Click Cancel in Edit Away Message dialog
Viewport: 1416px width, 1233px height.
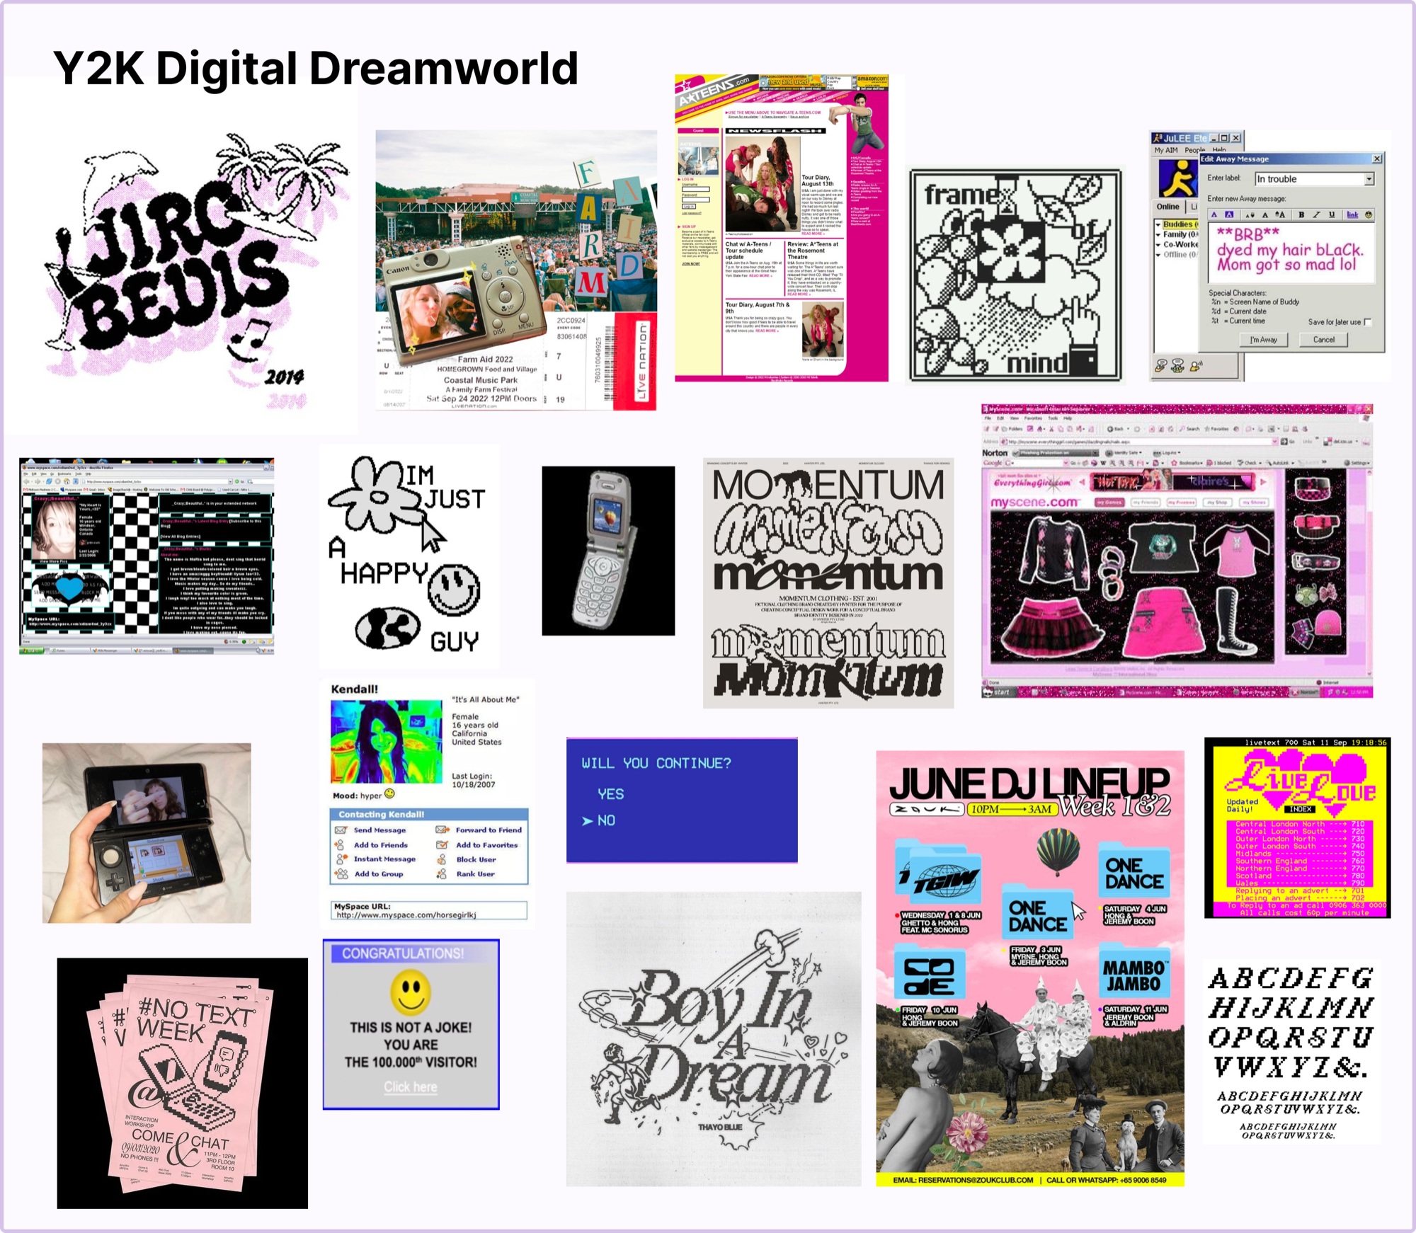(x=1324, y=340)
